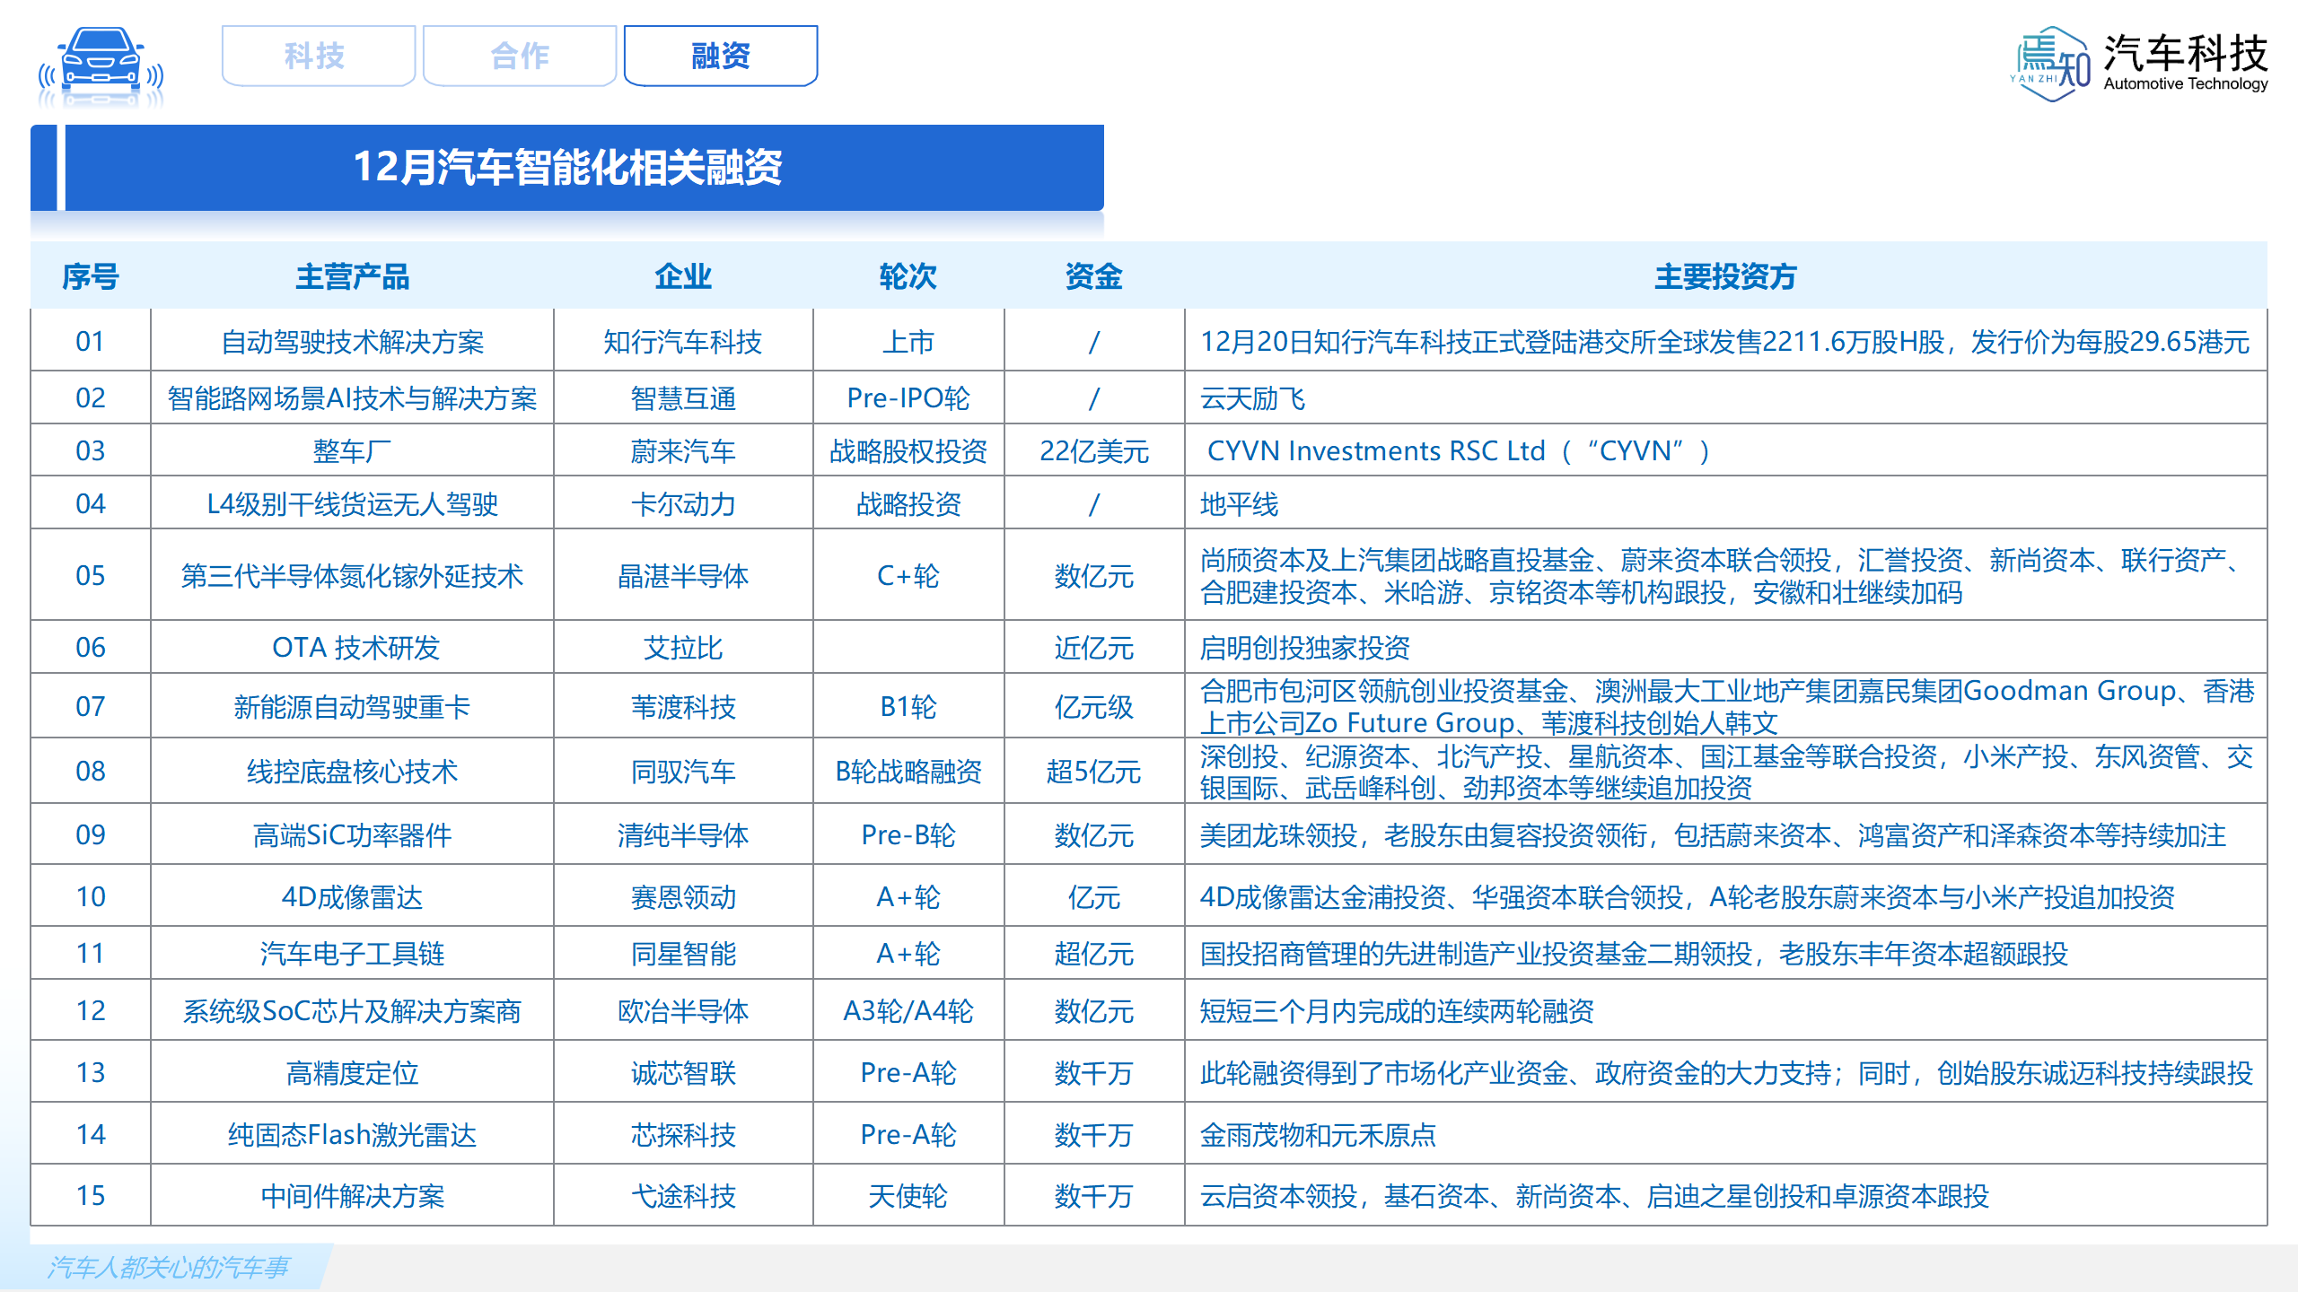Click the 近亿元 funding cell
2298x1292 pixels.
pos(1094,647)
